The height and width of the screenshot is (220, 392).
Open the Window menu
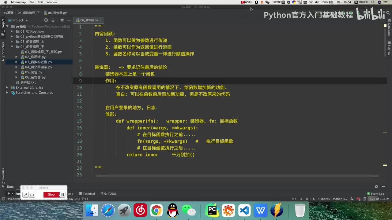pyautogui.click(x=52, y=2)
